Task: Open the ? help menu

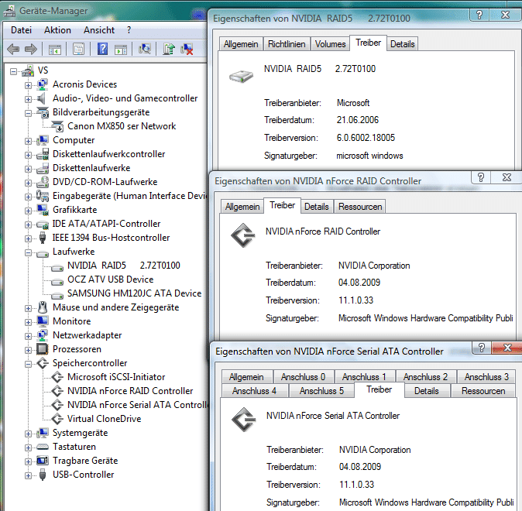Action: point(129,30)
